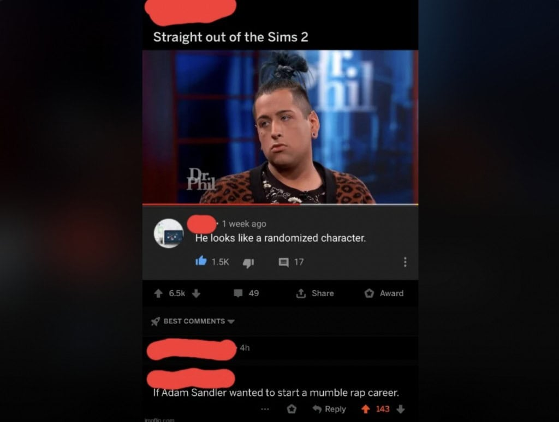Reply to the Adam Sandler comment
559x422 pixels.
coord(329,409)
